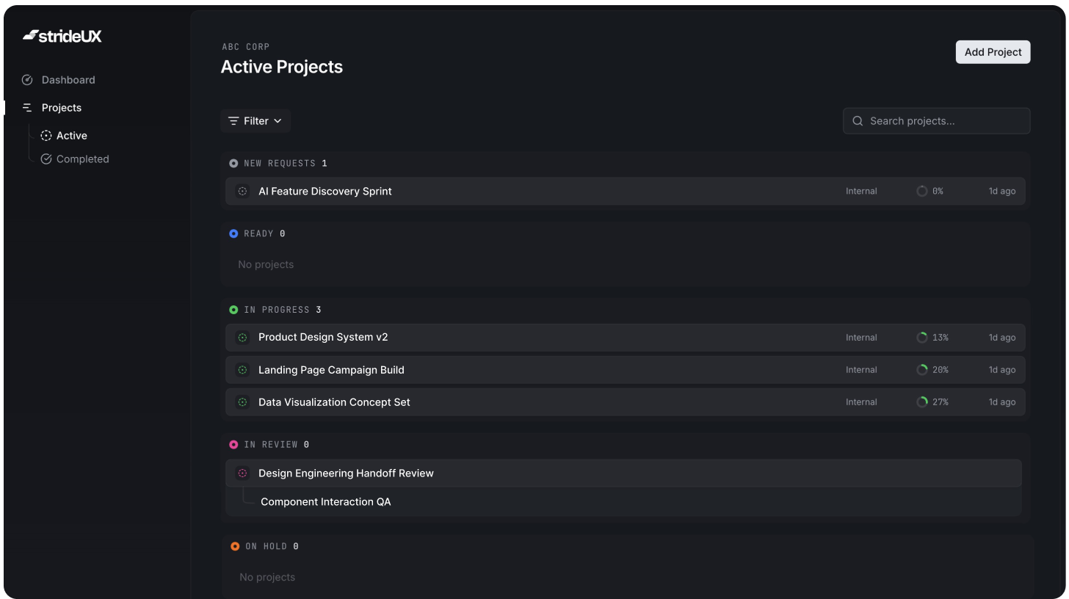Viewport: 1069px width, 599px height.
Task: Click the 27% progress ring on Data Visualization Concept Set
Action: coord(922,402)
